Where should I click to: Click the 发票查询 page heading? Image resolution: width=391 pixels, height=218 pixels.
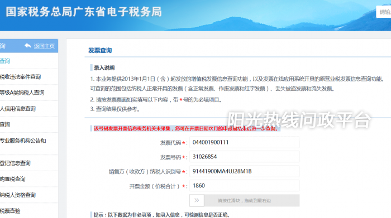click(100, 51)
